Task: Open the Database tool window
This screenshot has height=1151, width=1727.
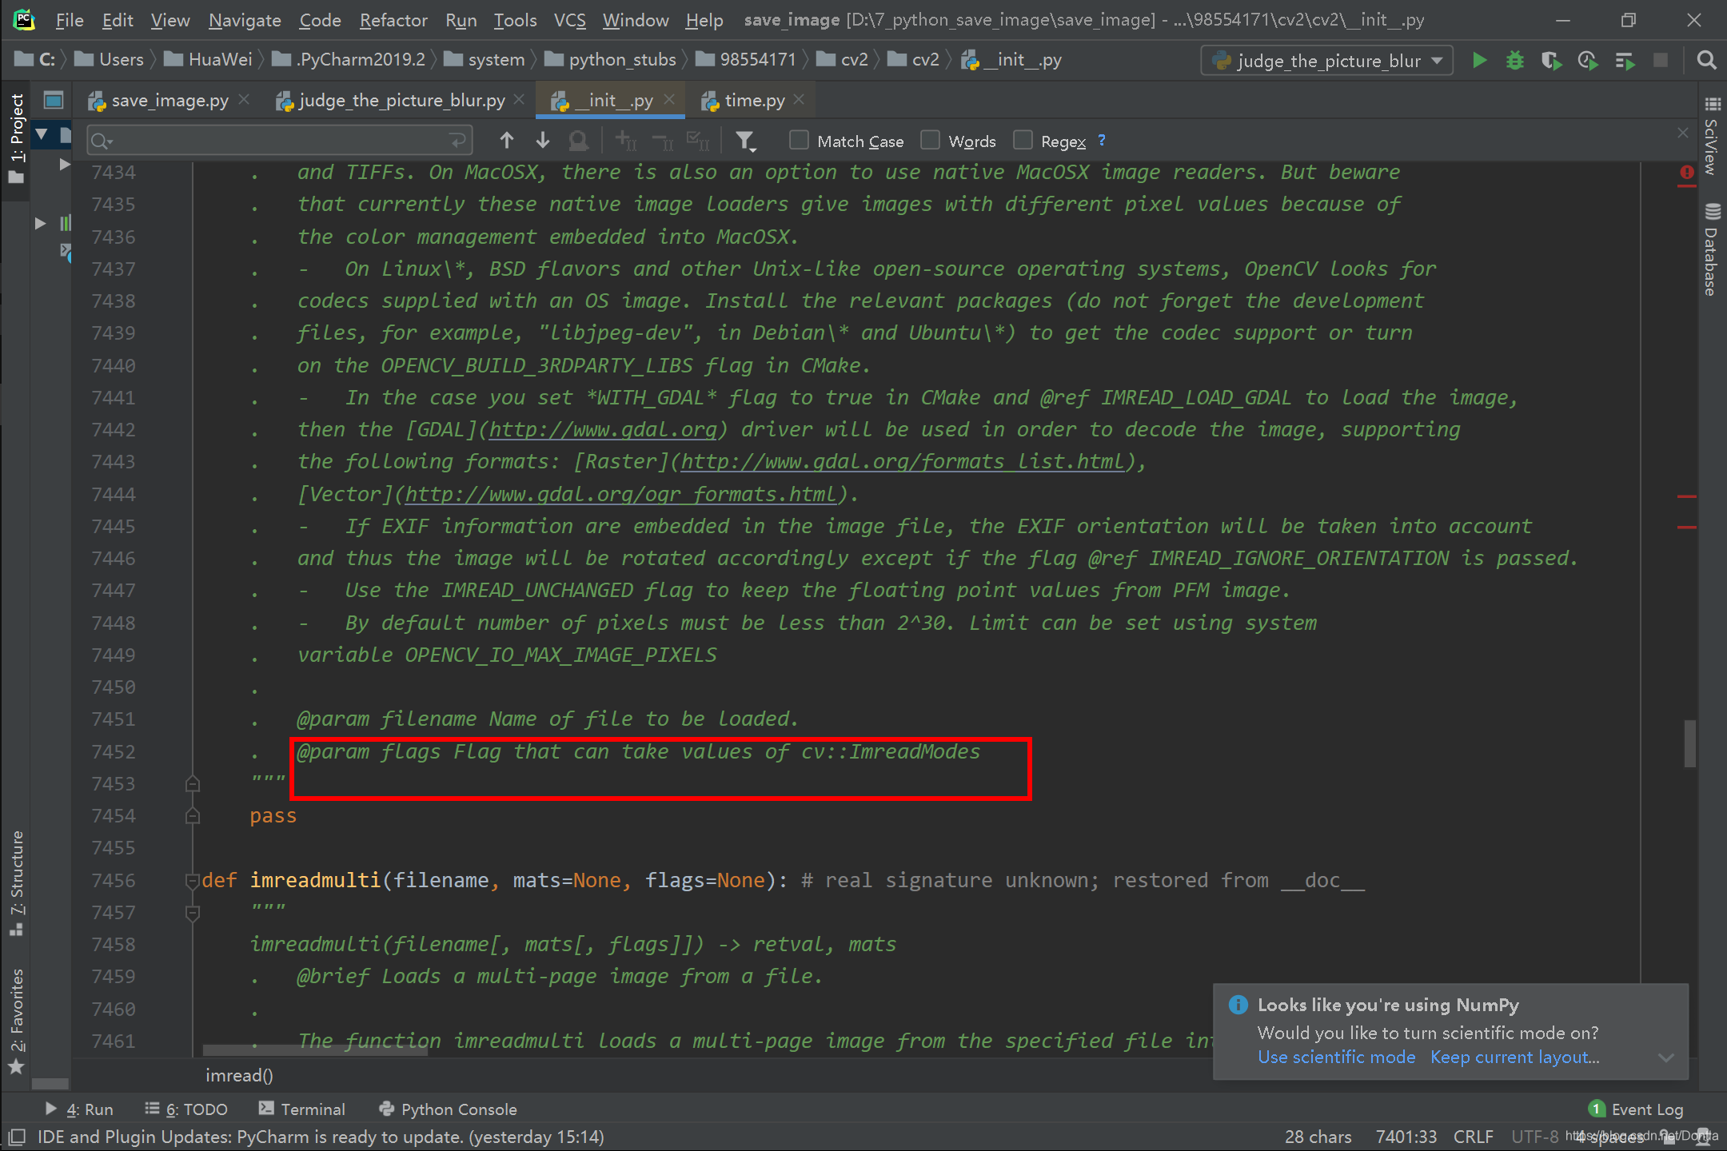Action: [x=1712, y=250]
